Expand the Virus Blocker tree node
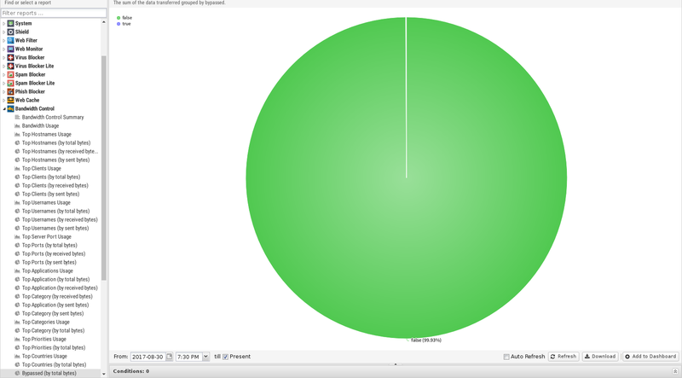 click(4, 57)
